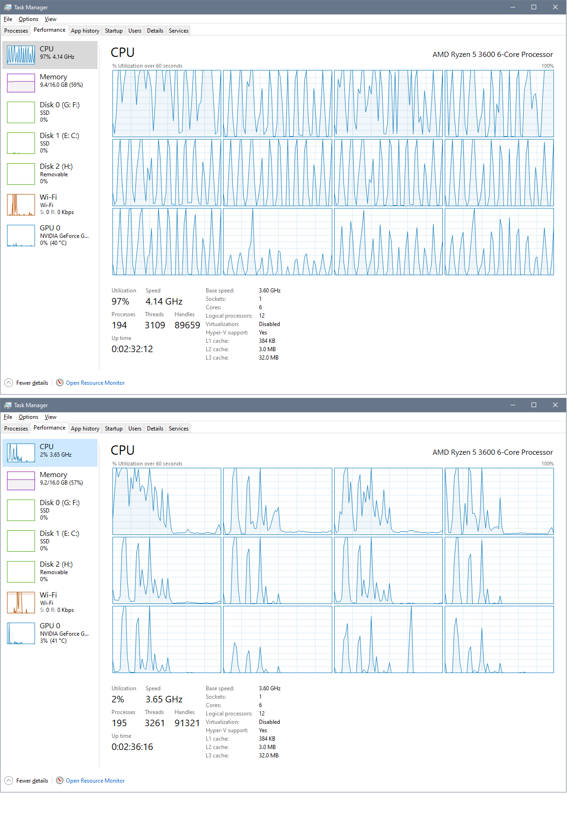The width and height of the screenshot is (567, 819).
Task: Open the View menu in top window
Action: click(50, 19)
